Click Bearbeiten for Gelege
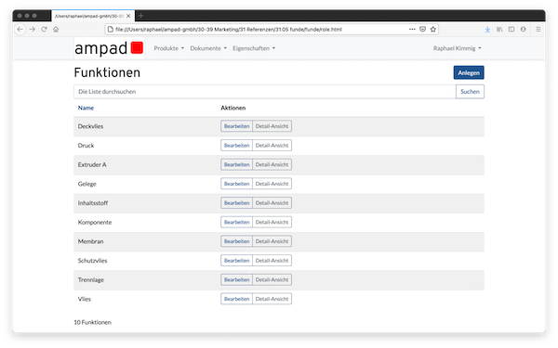The image size is (558, 348). click(x=236, y=184)
